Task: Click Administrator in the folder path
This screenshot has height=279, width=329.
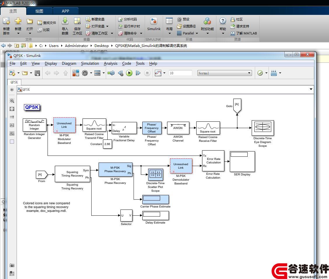Action: pos(76,46)
